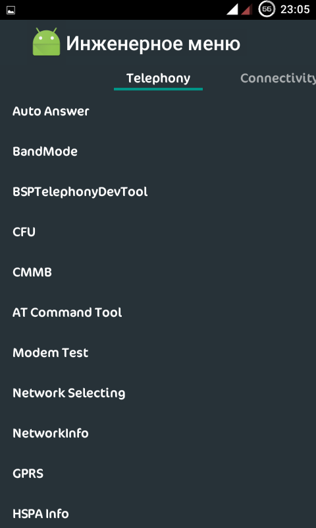Viewport: 316px width, 528px height.
Task: Launch BSPTelephonyDevTool item
Action: [x=158, y=192]
